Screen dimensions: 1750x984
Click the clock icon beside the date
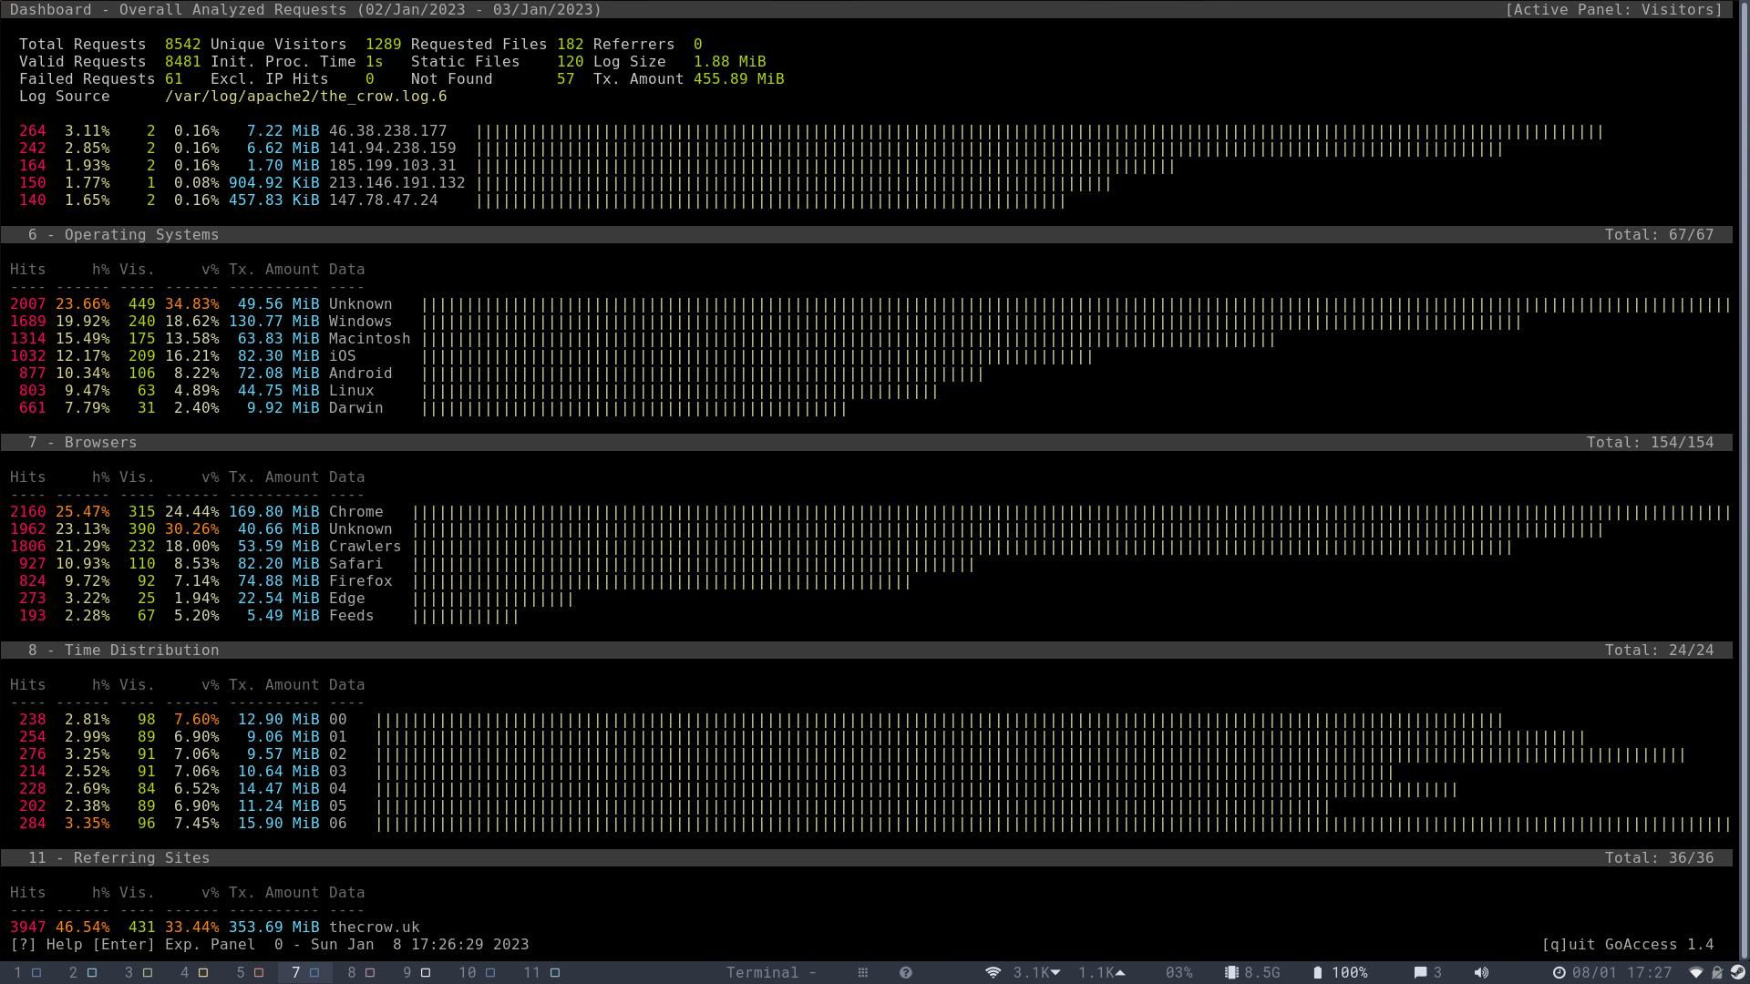1559,973
